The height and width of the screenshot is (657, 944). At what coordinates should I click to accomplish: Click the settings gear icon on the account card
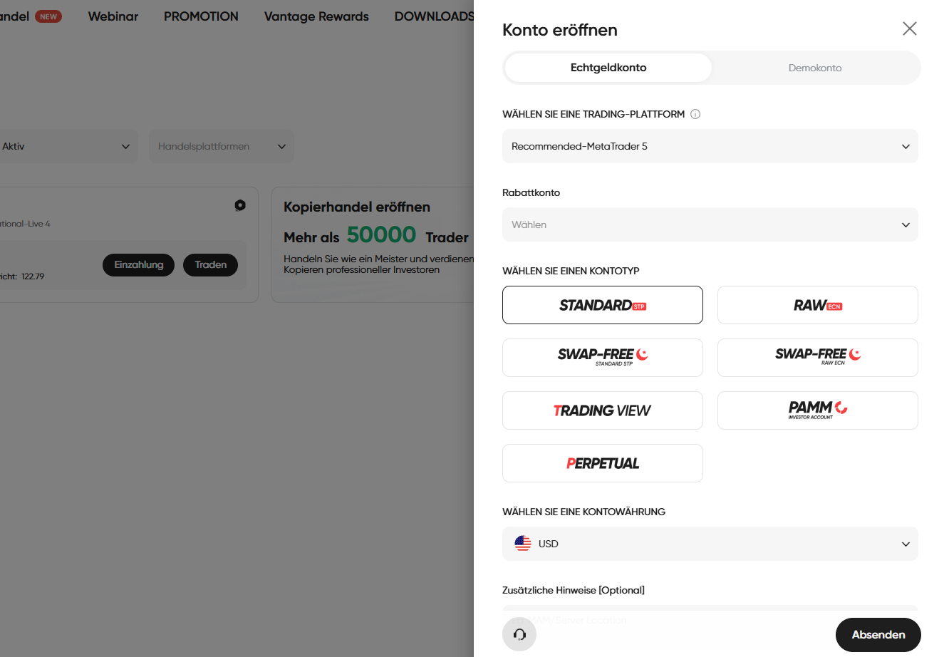coord(239,205)
